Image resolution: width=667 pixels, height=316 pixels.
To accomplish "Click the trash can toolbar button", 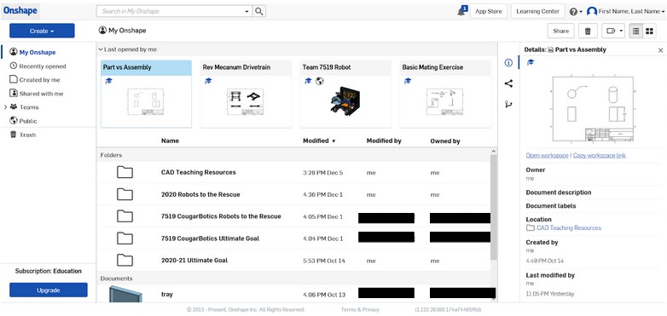I will (x=588, y=31).
